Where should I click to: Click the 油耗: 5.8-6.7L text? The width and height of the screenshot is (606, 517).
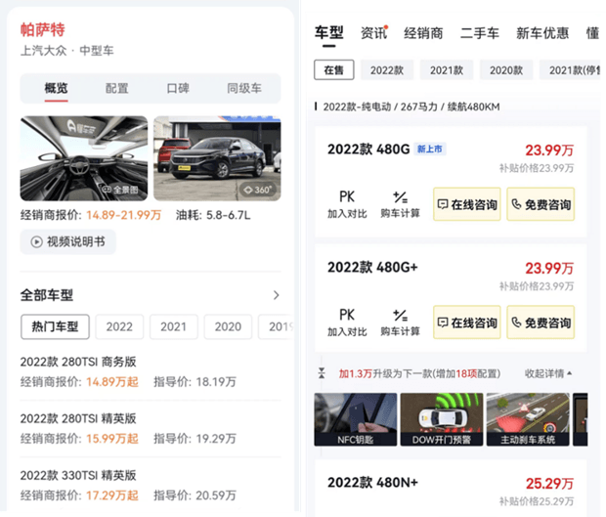213,215
